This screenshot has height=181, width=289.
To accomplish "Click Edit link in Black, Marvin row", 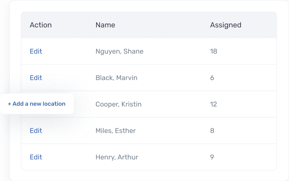I will (x=36, y=78).
